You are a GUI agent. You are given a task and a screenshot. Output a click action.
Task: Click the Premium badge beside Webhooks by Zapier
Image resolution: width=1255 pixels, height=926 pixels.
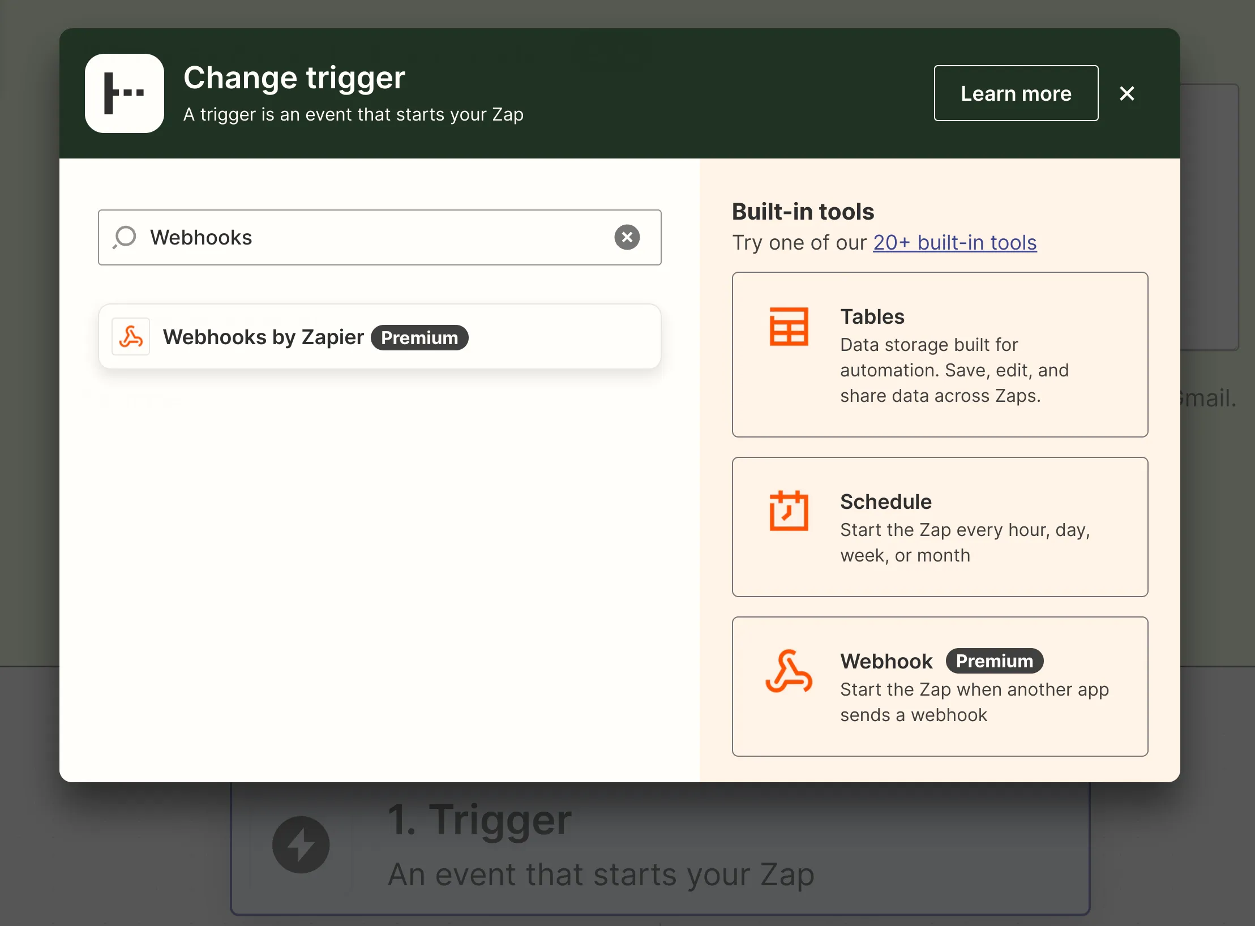click(419, 338)
